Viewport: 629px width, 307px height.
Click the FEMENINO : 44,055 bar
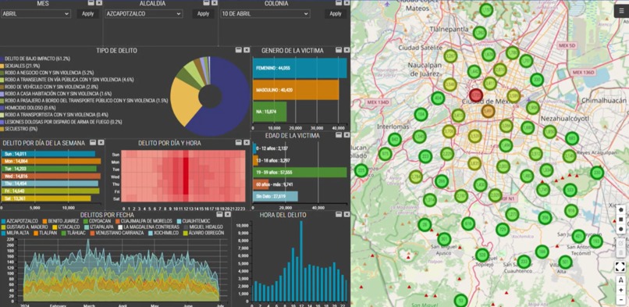pos(300,68)
